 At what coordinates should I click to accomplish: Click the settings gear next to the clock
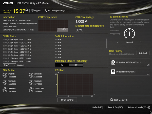click(27, 10)
